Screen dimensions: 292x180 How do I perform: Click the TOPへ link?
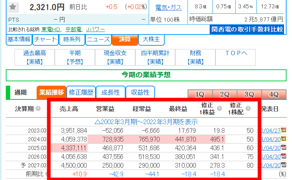pyautogui.click(x=236, y=53)
